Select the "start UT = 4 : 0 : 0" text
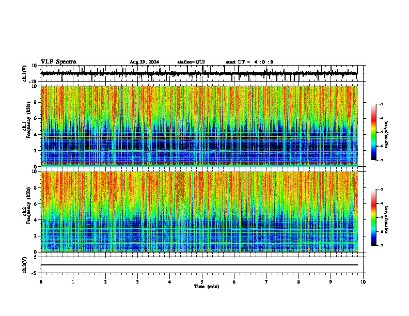The width and height of the screenshot is (409, 316). (249, 62)
